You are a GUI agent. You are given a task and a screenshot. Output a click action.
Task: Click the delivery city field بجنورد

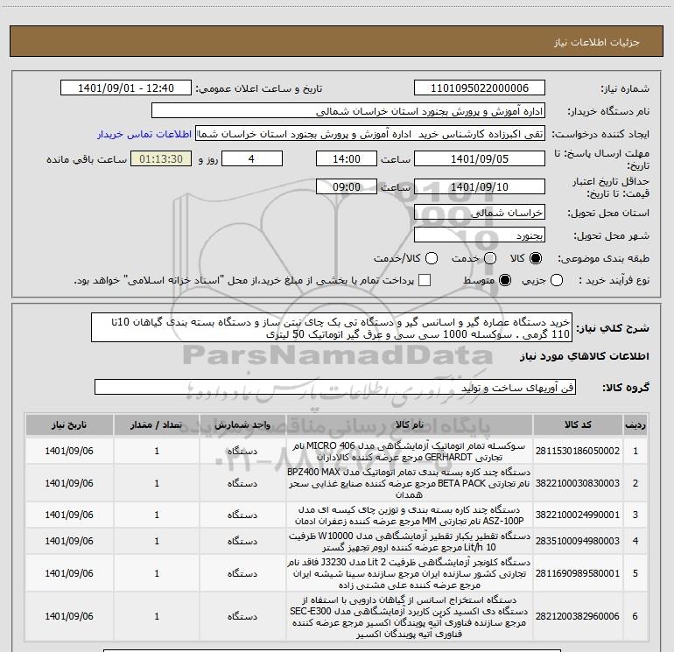480,235
